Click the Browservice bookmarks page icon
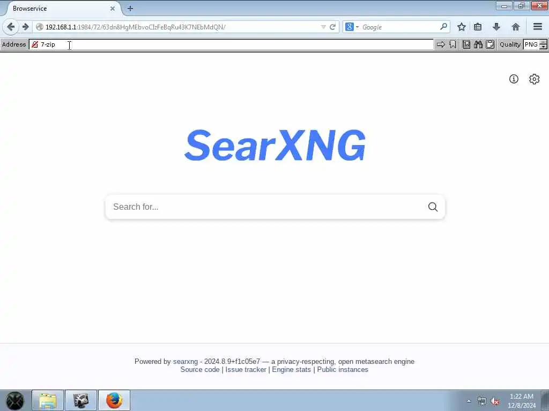This screenshot has width=549, height=411. 466,44
